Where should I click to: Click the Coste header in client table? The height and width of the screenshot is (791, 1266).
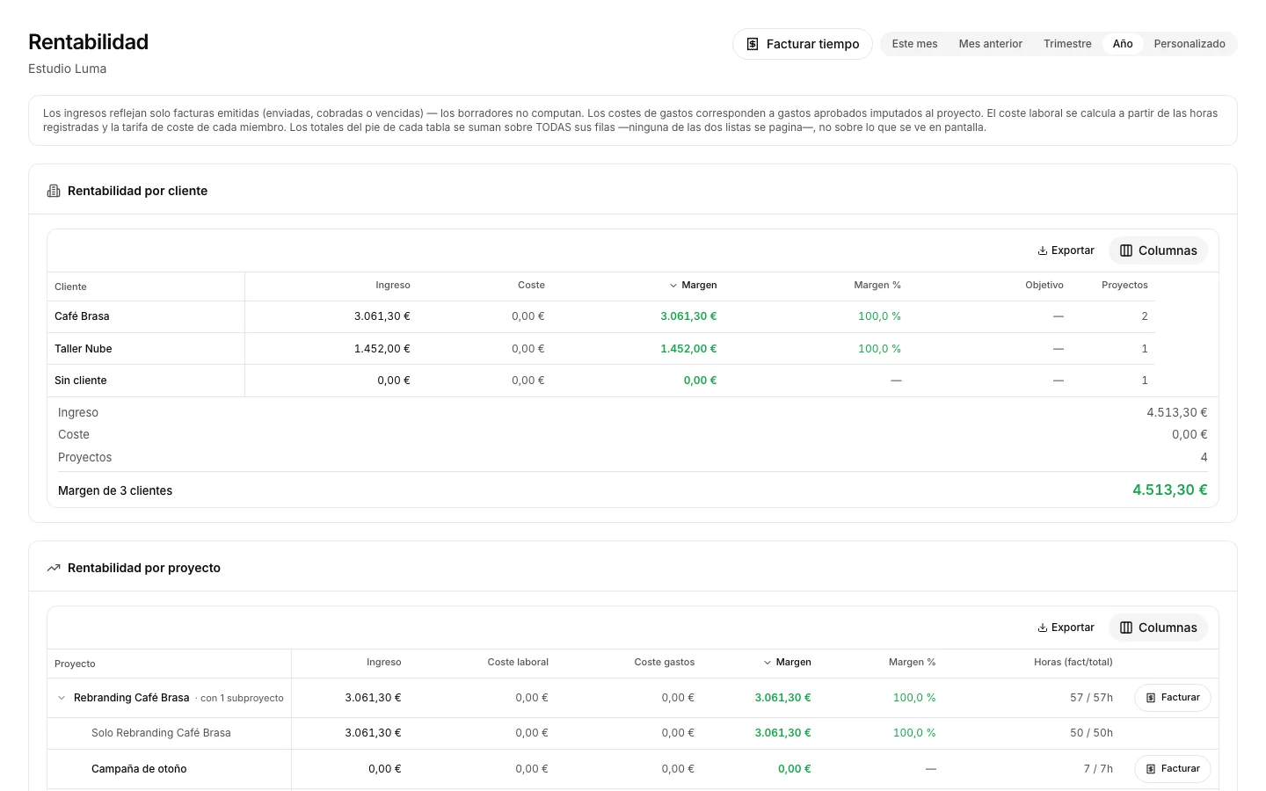pos(531,286)
